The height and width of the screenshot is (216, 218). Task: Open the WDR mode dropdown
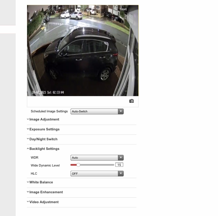coord(97,158)
